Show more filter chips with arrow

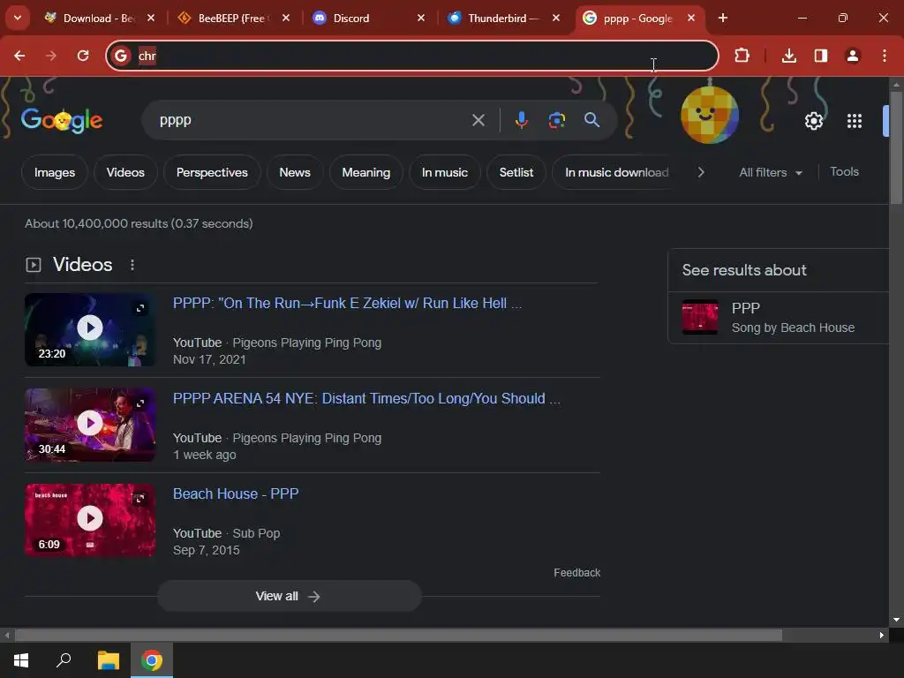[700, 172]
